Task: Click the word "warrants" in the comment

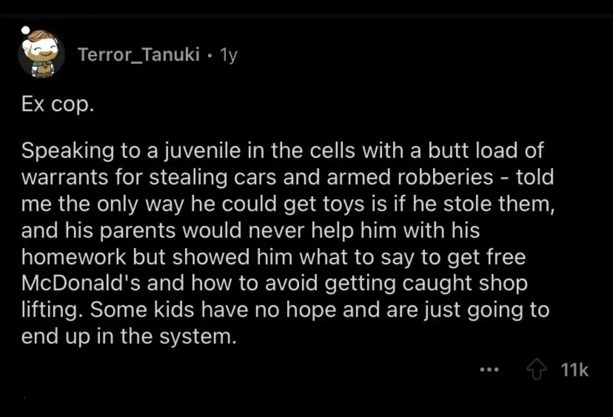Action: 64,177
